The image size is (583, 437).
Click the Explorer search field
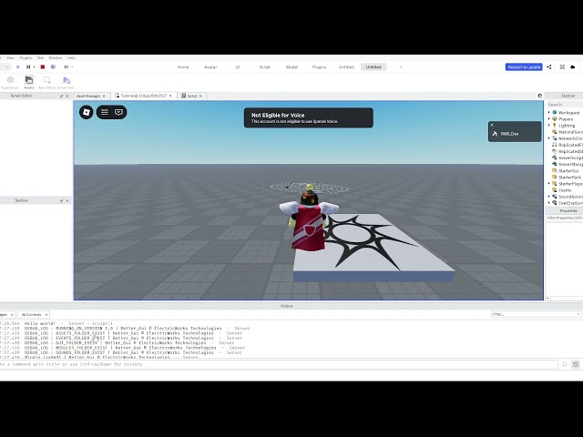coord(565,105)
